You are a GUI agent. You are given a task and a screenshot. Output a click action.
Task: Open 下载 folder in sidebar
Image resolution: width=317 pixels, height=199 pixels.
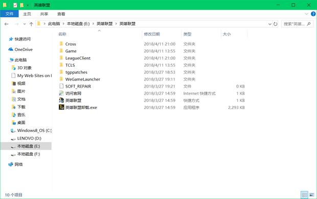coord(18,107)
